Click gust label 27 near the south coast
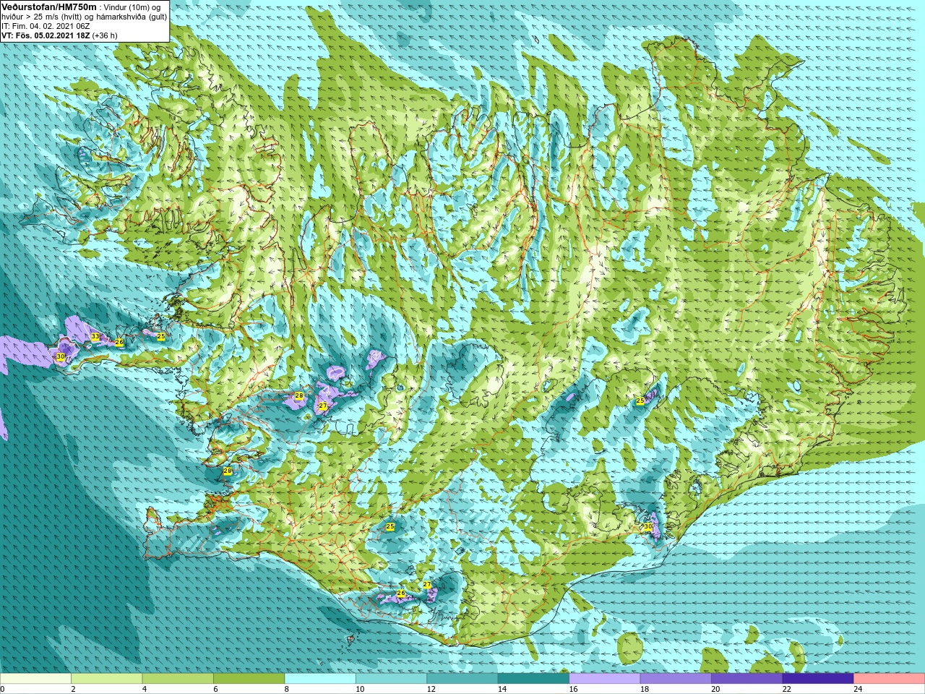 pyautogui.click(x=427, y=584)
